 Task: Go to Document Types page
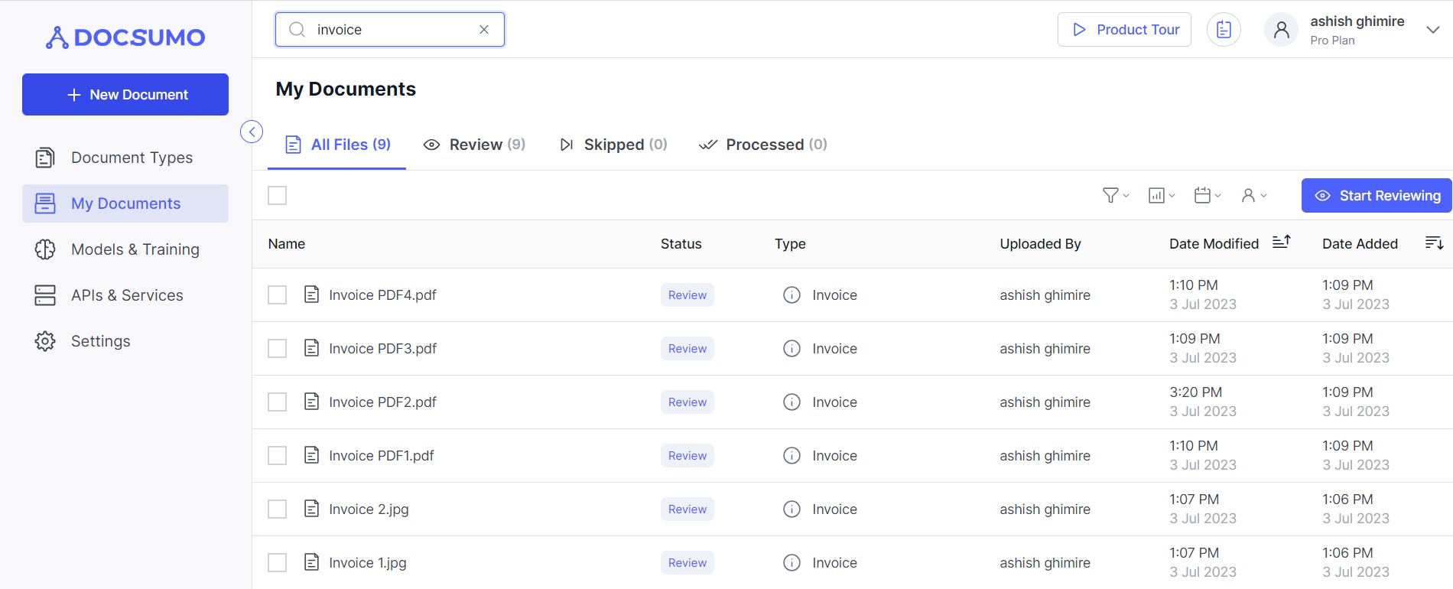132,158
